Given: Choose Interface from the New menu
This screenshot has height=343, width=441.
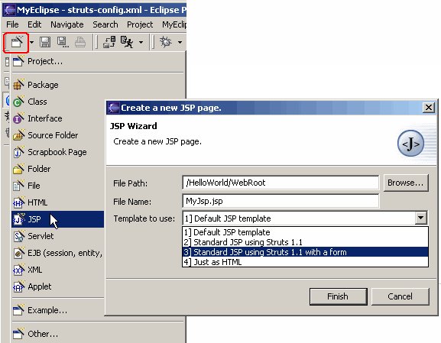Looking at the screenshot, I should [58, 118].
